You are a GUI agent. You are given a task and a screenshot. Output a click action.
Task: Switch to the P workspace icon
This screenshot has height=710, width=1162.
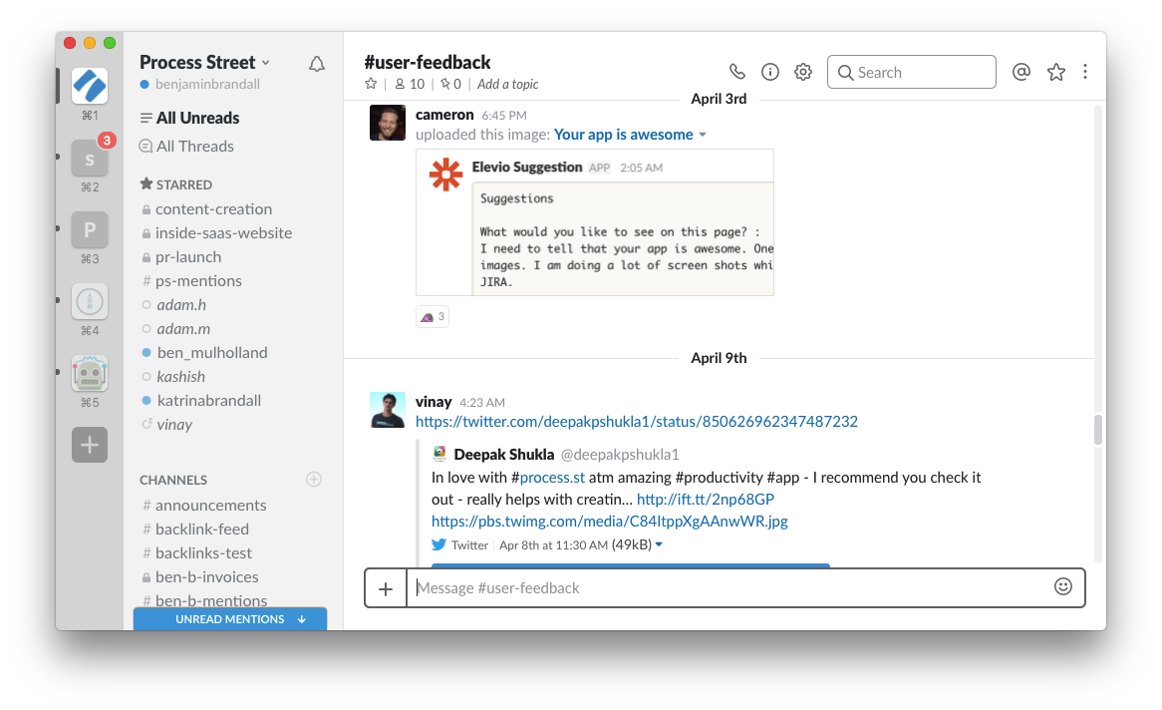coord(90,230)
